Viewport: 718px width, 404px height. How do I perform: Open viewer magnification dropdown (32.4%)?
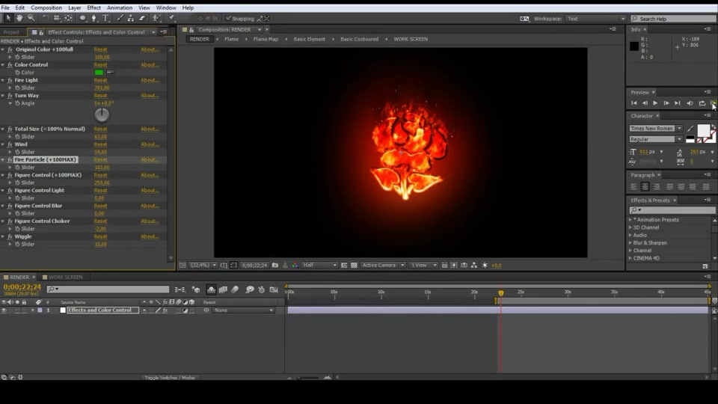[x=203, y=265]
